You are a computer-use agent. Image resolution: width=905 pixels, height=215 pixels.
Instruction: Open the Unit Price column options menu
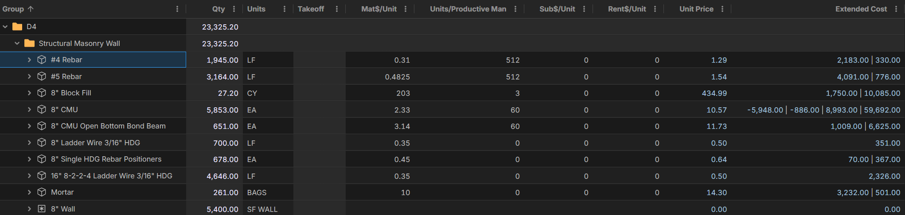point(722,9)
